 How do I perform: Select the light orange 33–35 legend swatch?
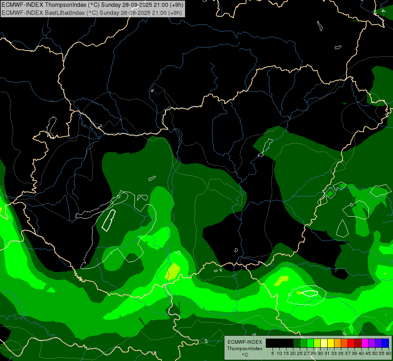pos(338,343)
